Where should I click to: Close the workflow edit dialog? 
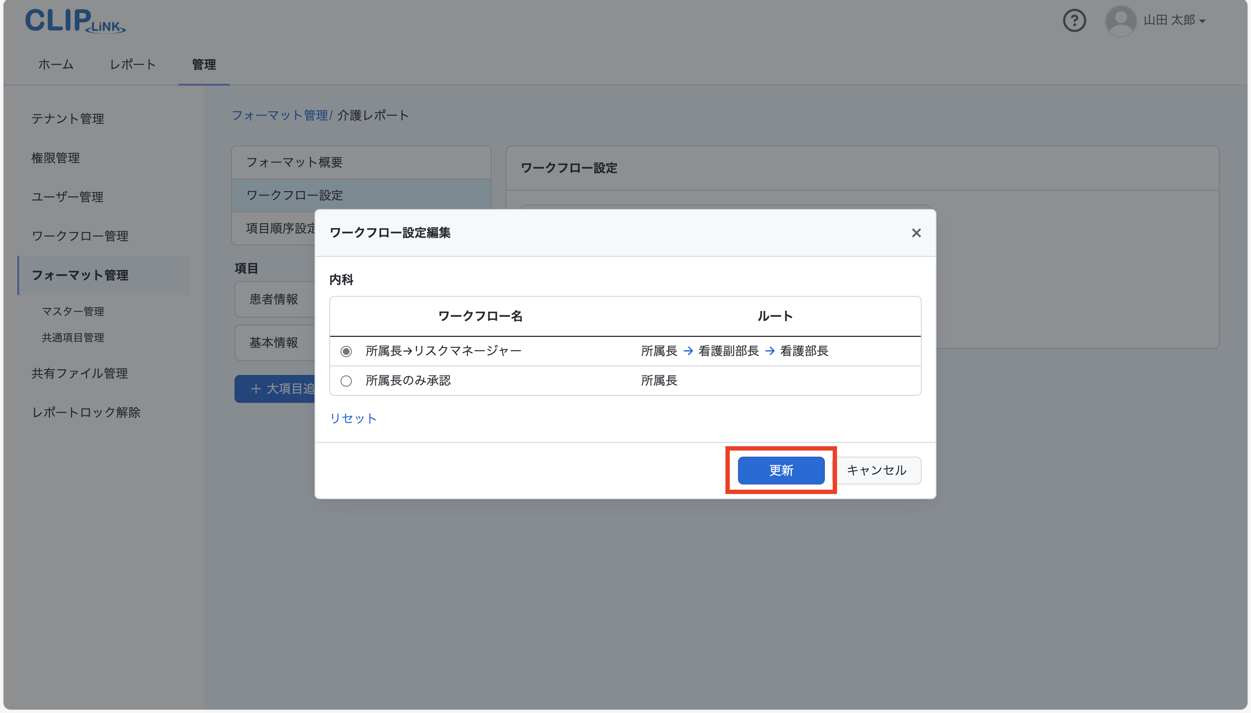[916, 233]
